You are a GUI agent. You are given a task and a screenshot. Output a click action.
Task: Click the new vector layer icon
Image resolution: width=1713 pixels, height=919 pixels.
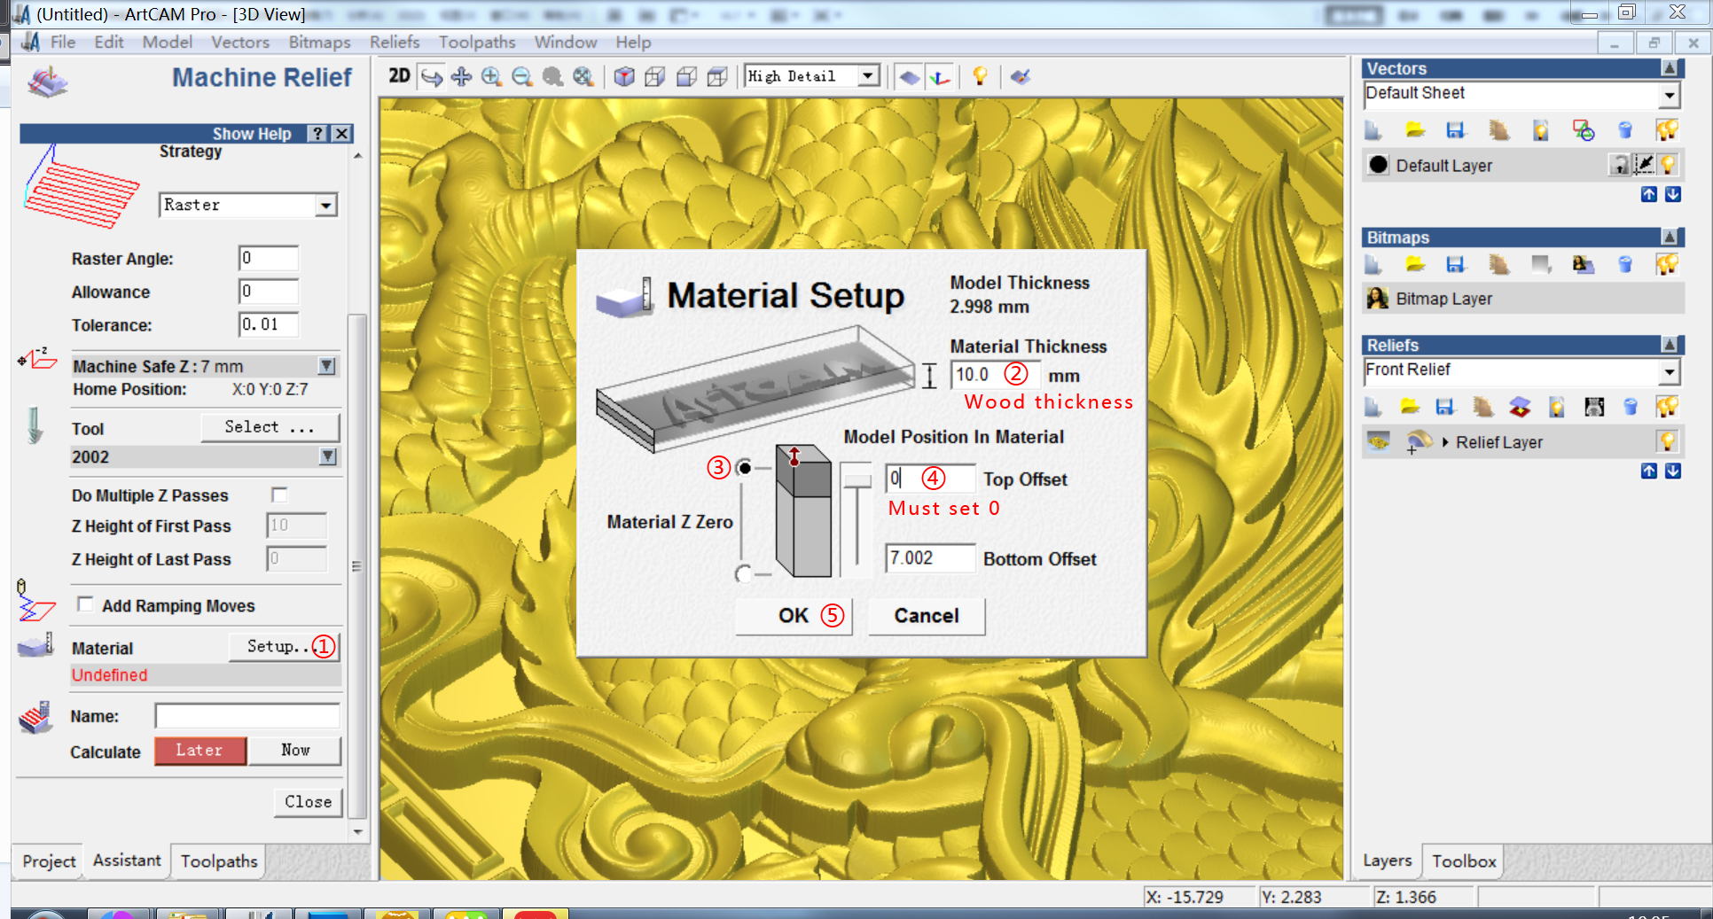click(1373, 130)
